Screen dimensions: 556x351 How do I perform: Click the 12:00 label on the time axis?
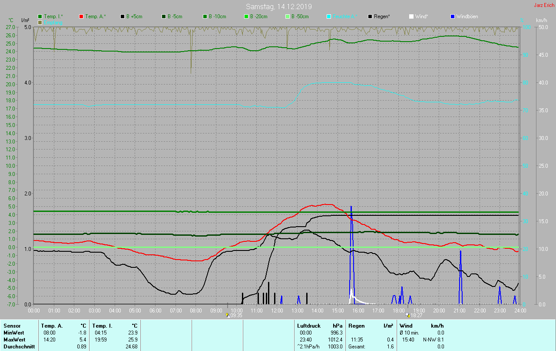[x=277, y=310]
